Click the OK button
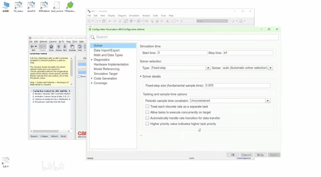Image resolution: width=321 pixels, height=177 pixels. coord(233,155)
